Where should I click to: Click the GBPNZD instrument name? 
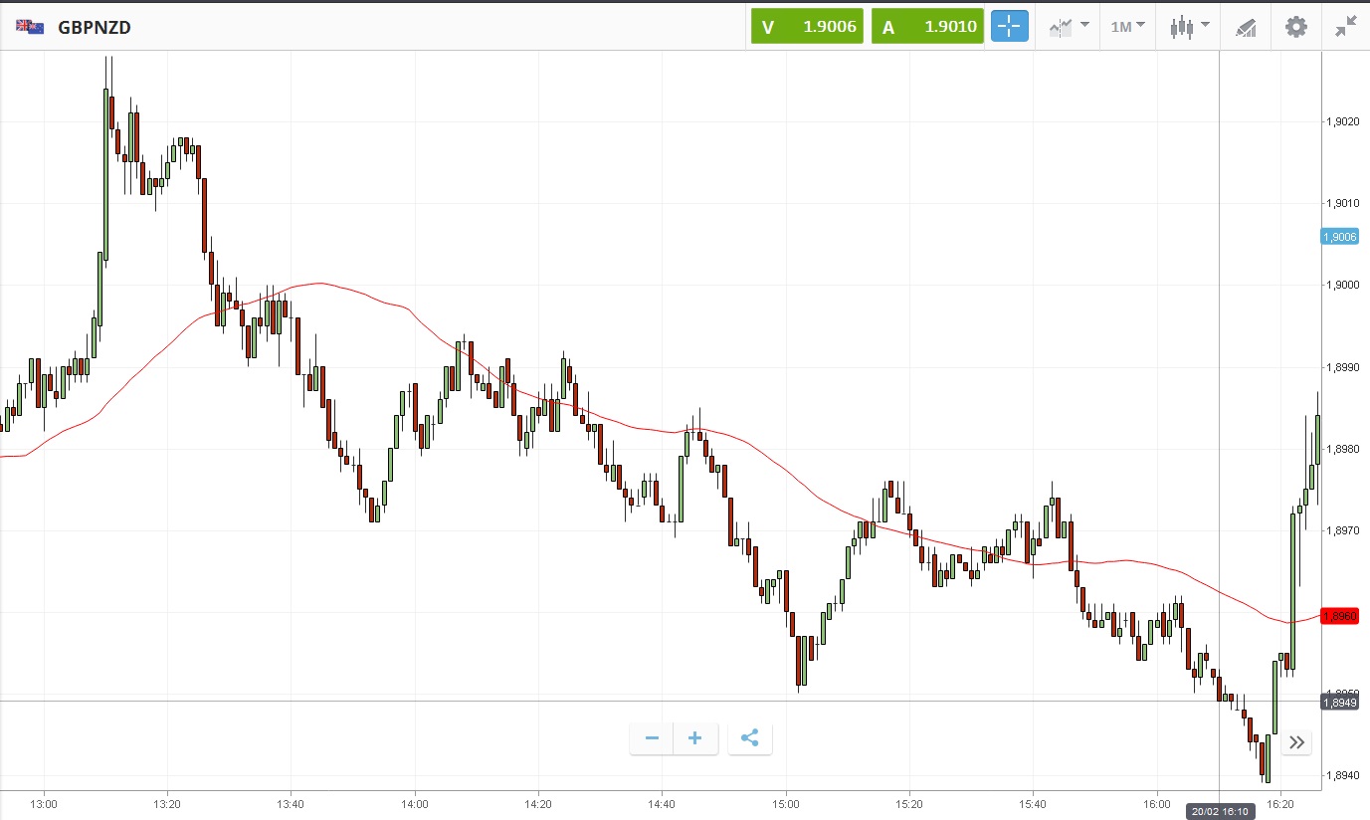click(95, 27)
